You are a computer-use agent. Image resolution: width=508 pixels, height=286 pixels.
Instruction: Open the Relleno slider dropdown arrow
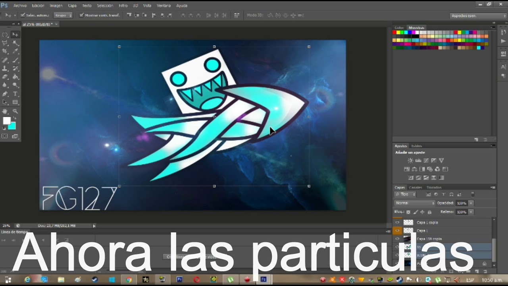[x=471, y=212]
